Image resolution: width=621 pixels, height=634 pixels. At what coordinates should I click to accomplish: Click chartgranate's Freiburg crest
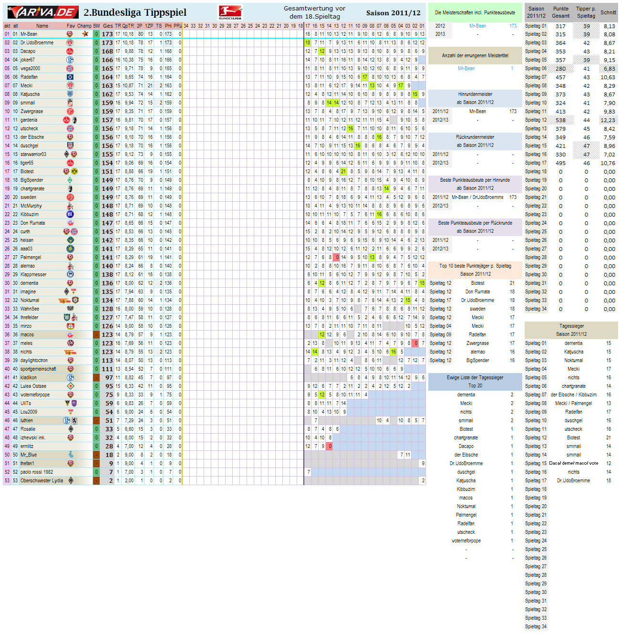70,188
